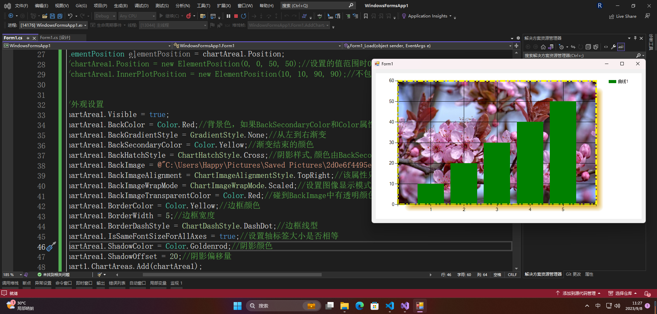657x314 pixels.
Task: Click the wrench properties icon in Solution Explorer
Action: pos(613,47)
